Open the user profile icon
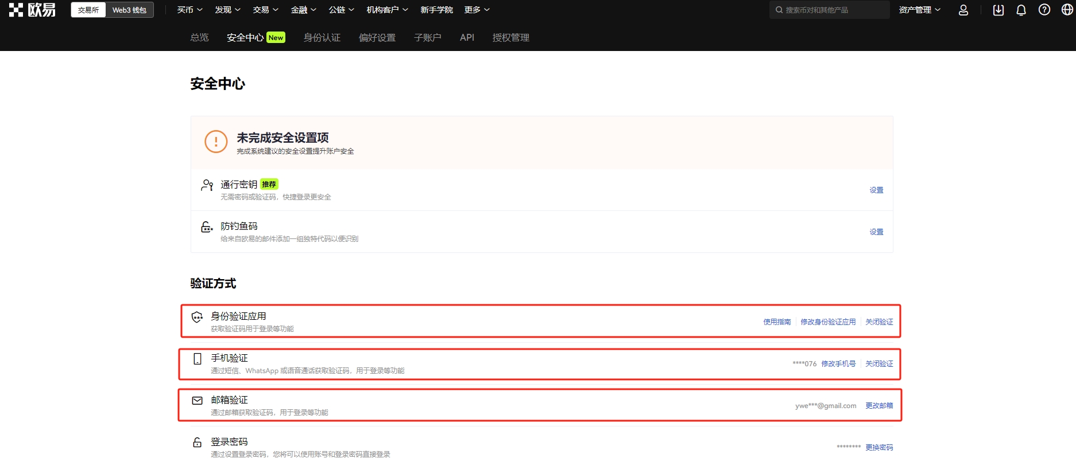This screenshot has height=470, width=1076. click(963, 10)
